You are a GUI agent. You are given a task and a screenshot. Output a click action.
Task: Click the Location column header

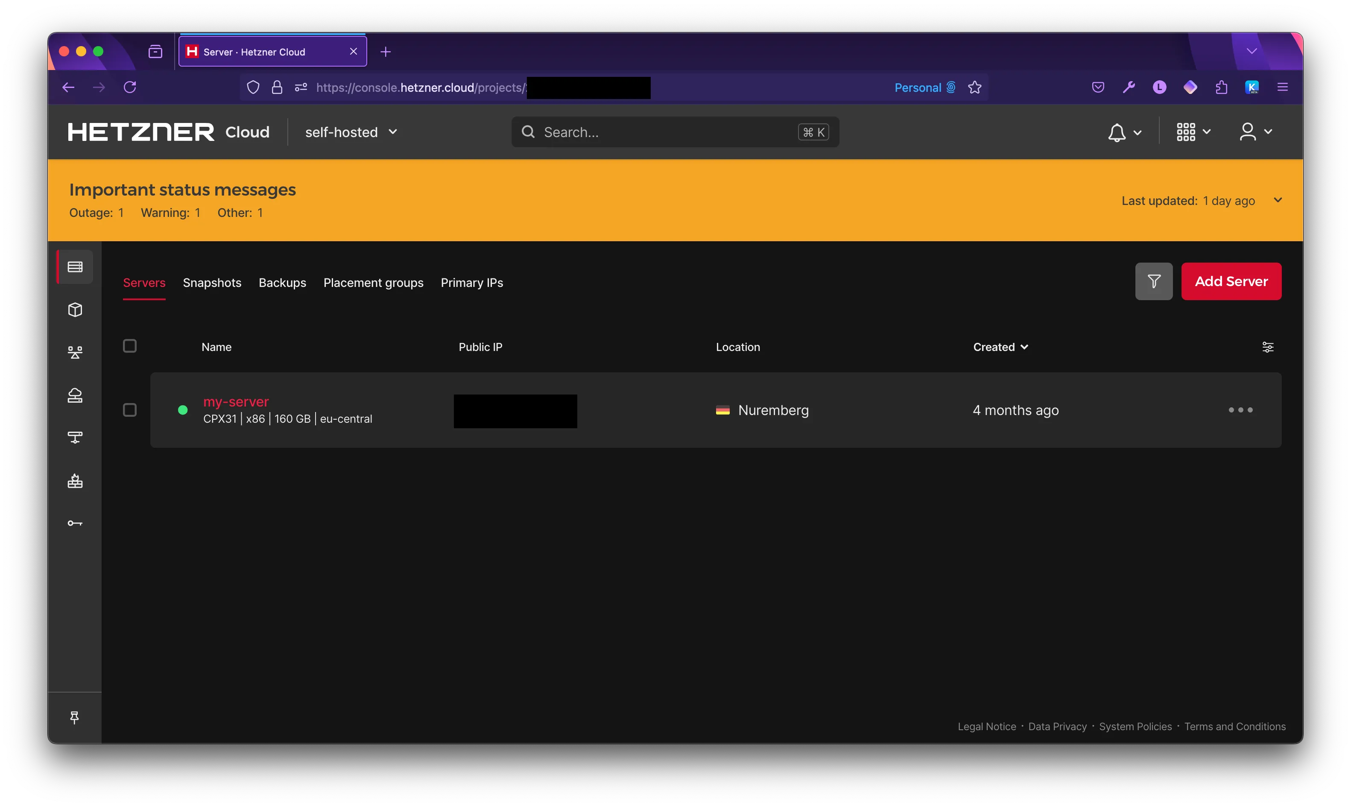(x=738, y=347)
